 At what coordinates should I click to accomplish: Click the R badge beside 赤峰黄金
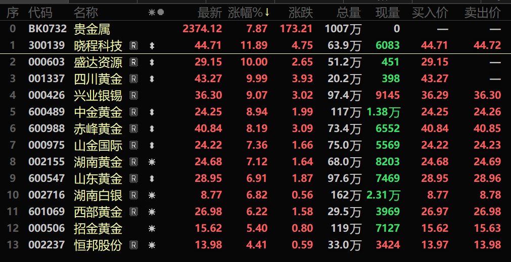[133, 128]
